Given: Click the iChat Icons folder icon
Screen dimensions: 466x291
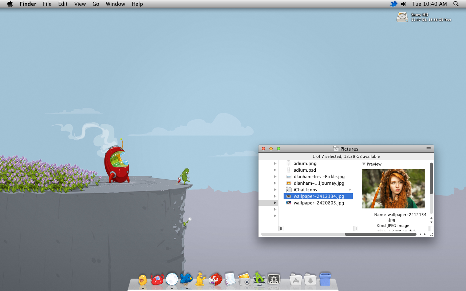Looking at the screenshot, I should pos(289,190).
